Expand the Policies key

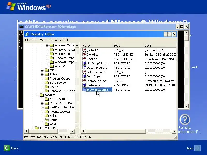click(42, 75)
